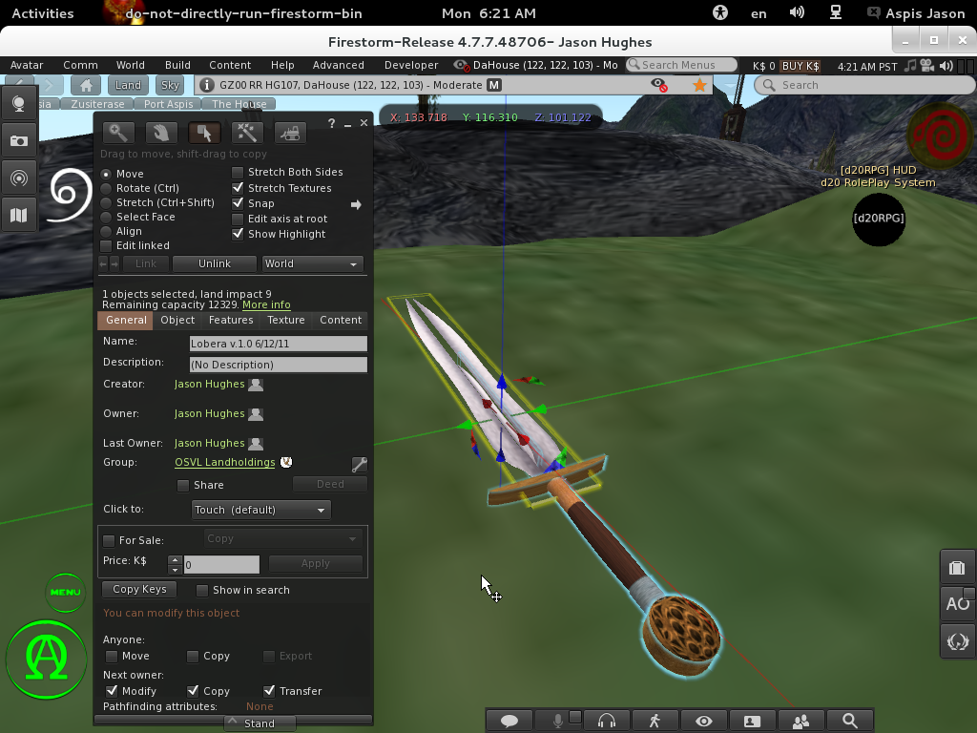This screenshot has width=977, height=733.
Task: Open Creator Jason Hughes profile icon
Action: point(256,385)
